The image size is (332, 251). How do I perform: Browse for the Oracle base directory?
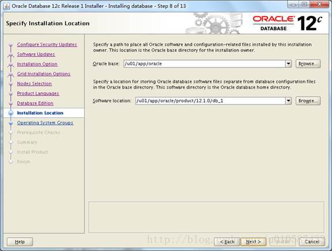click(x=308, y=64)
